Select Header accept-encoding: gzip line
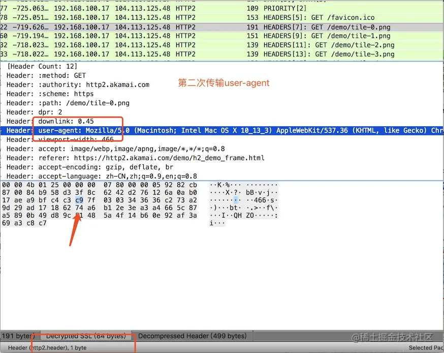The image size is (444, 353). point(90,167)
